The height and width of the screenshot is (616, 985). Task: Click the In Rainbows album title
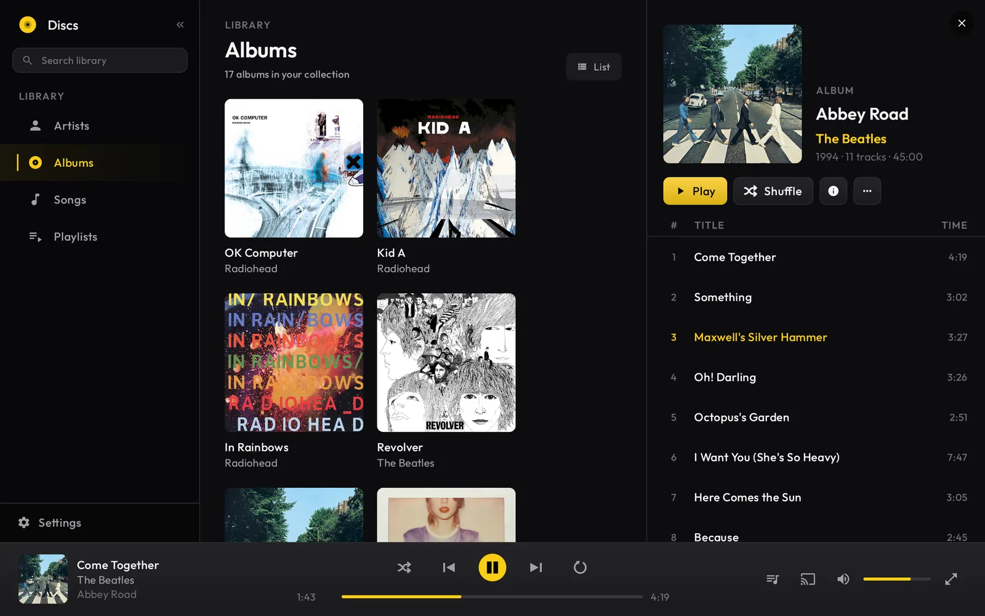[x=257, y=447]
